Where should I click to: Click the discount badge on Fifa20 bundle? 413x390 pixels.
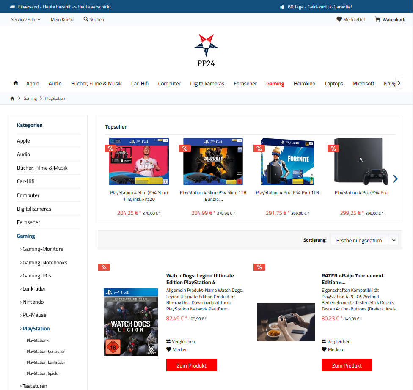coord(110,148)
